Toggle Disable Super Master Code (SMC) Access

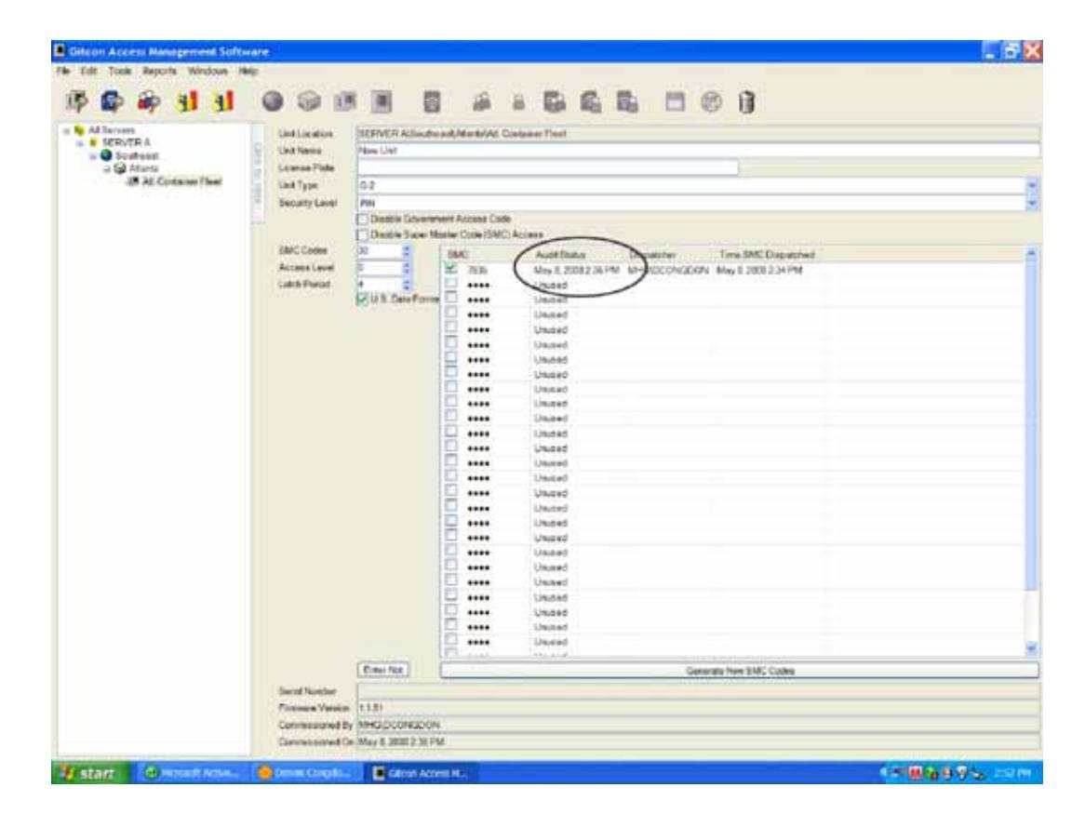tap(362, 234)
